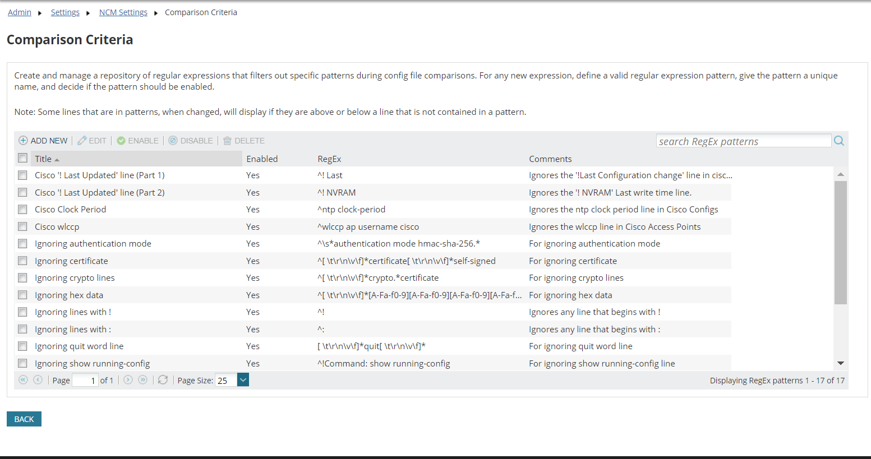Toggle the select-all header checkbox
Image resolution: width=871 pixels, height=459 pixels.
pos(22,158)
